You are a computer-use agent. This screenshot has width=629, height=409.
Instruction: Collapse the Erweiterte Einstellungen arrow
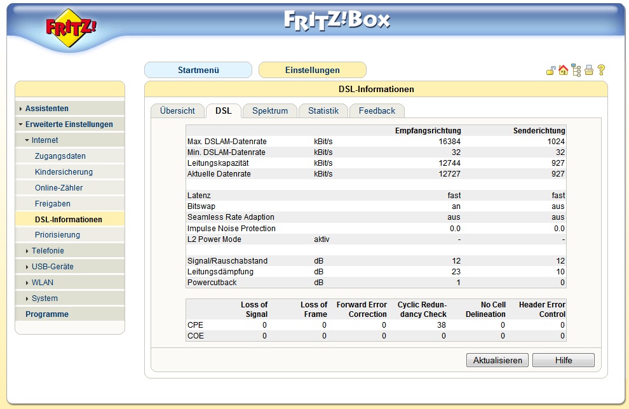point(20,124)
